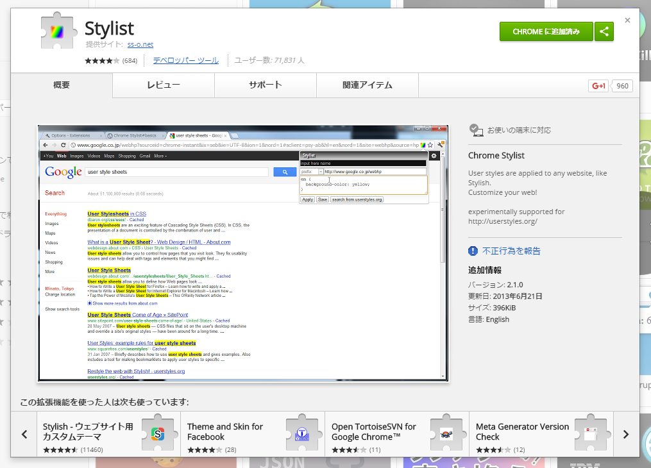
Task: Click the Stylist puzzle piece extension icon
Action: 59,31
